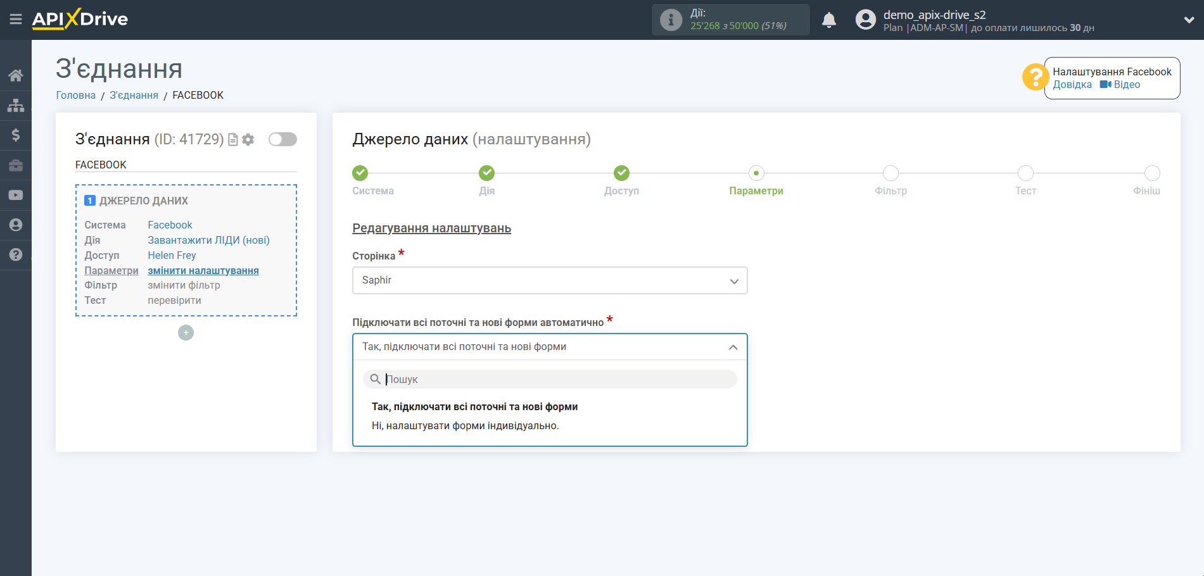Open the notification bell icon
Screen dimensions: 1204x576
830,20
